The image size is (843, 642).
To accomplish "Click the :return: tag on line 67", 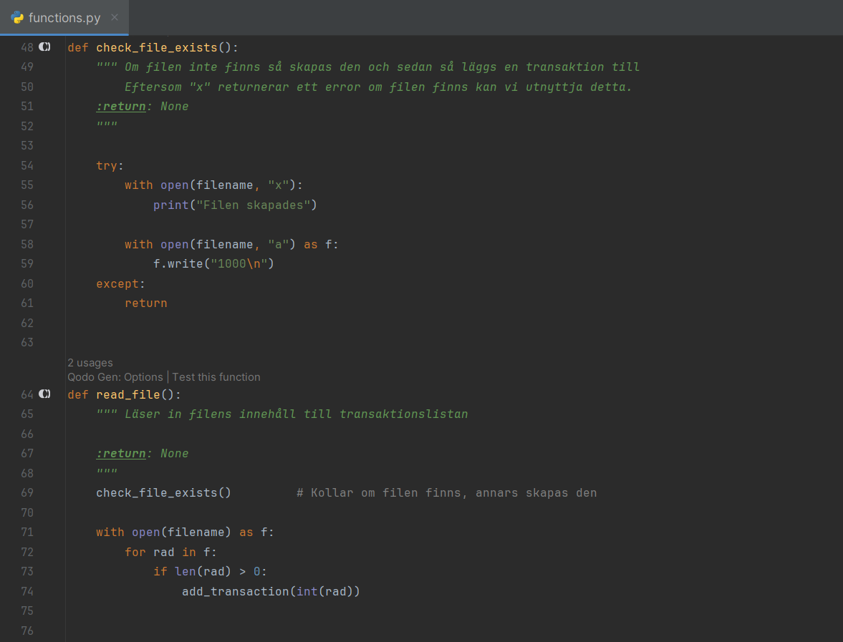I will [x=121, y=454].
